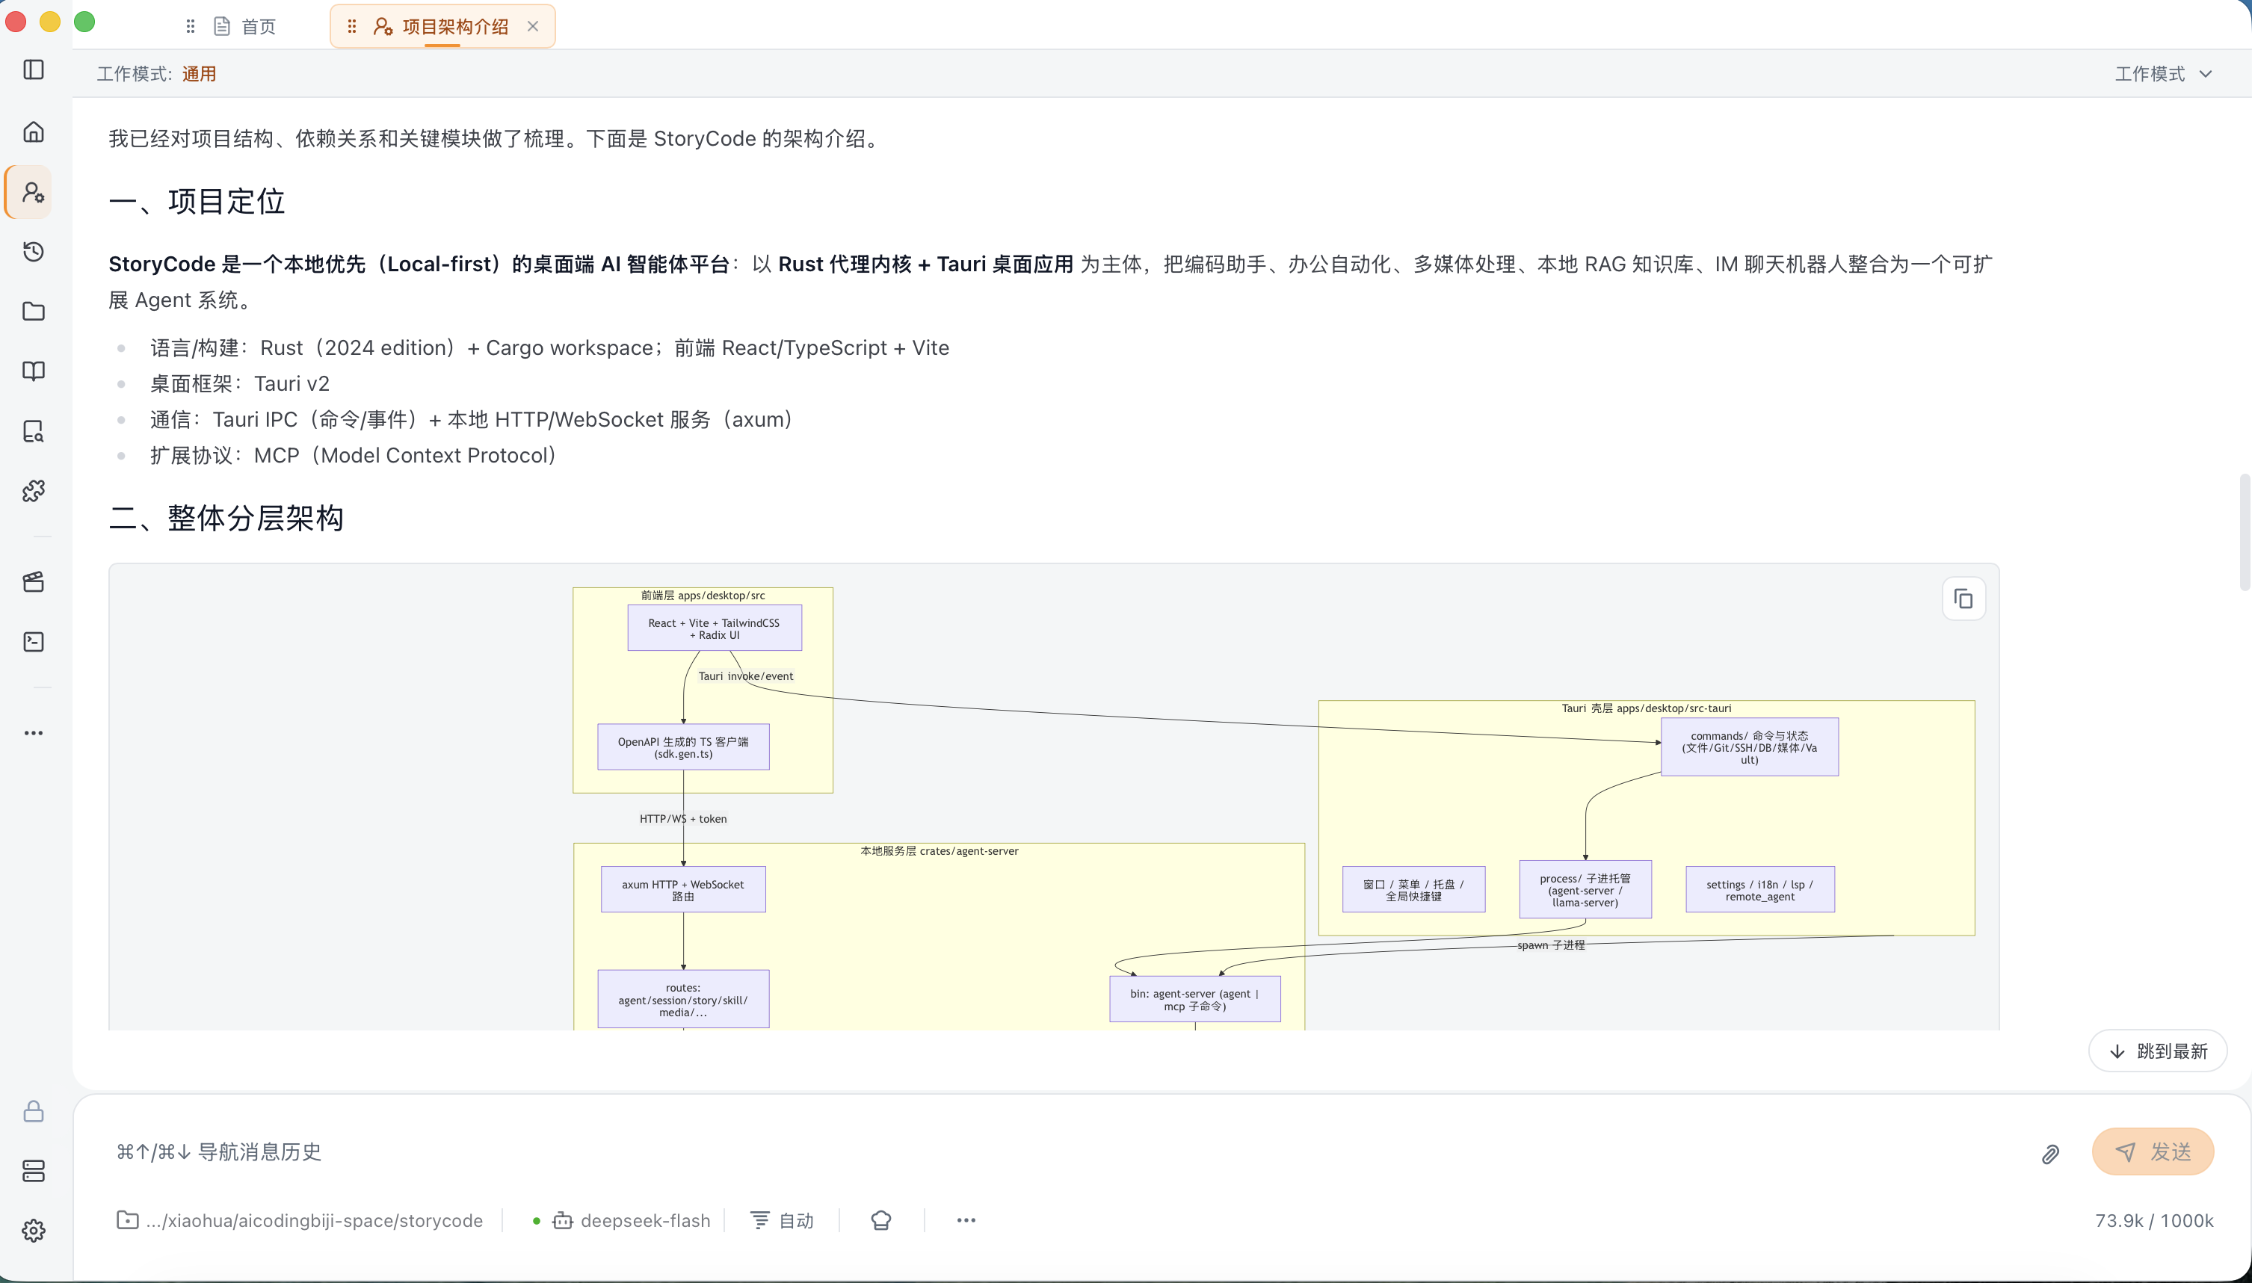Select the agent user-gear sidebar icon

[x=34, y=191]
